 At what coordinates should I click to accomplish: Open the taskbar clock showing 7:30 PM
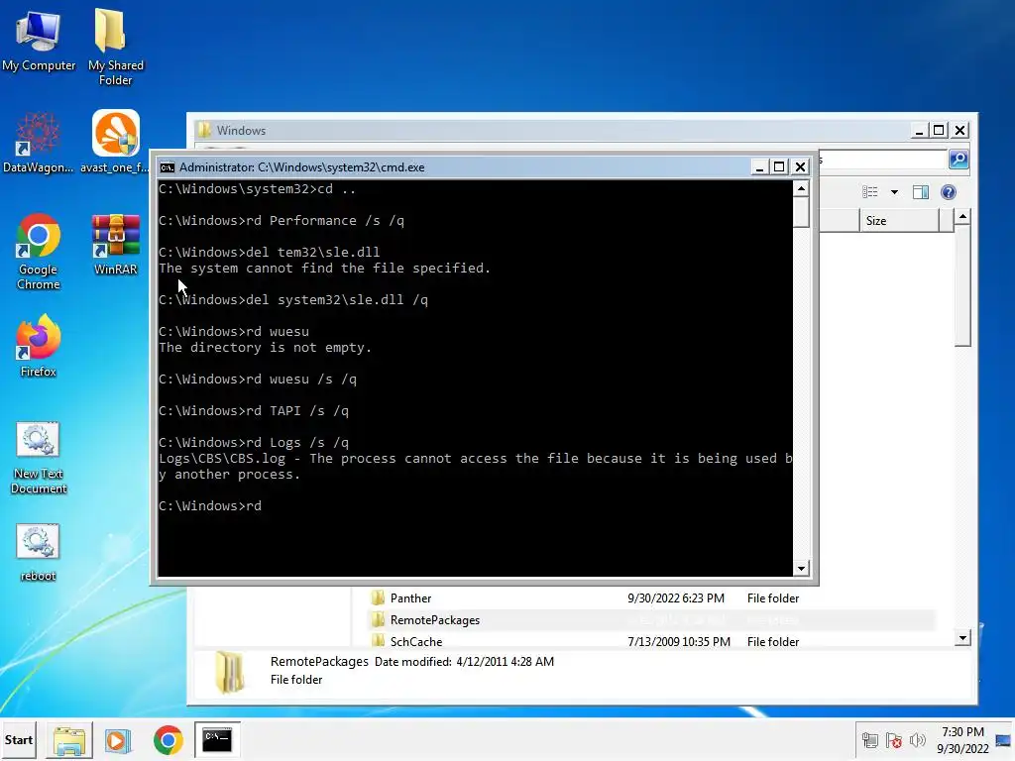tap(962, 740)
